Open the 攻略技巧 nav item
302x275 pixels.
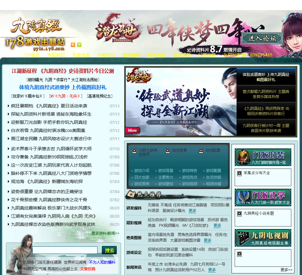106,55
